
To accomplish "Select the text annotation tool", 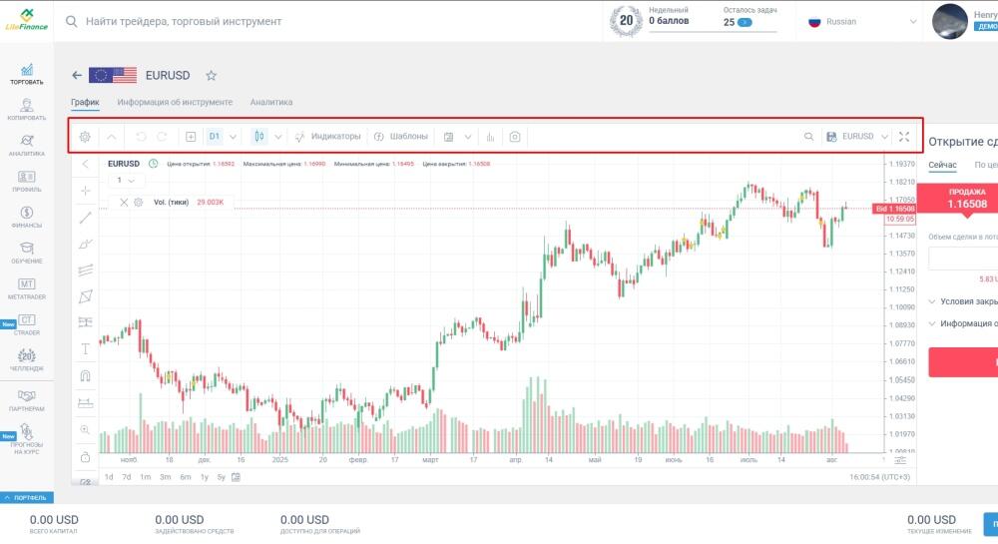I will (x=85, y=349).
